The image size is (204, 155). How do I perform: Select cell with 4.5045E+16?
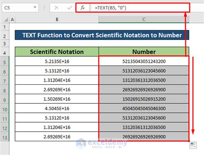point(57,108)
